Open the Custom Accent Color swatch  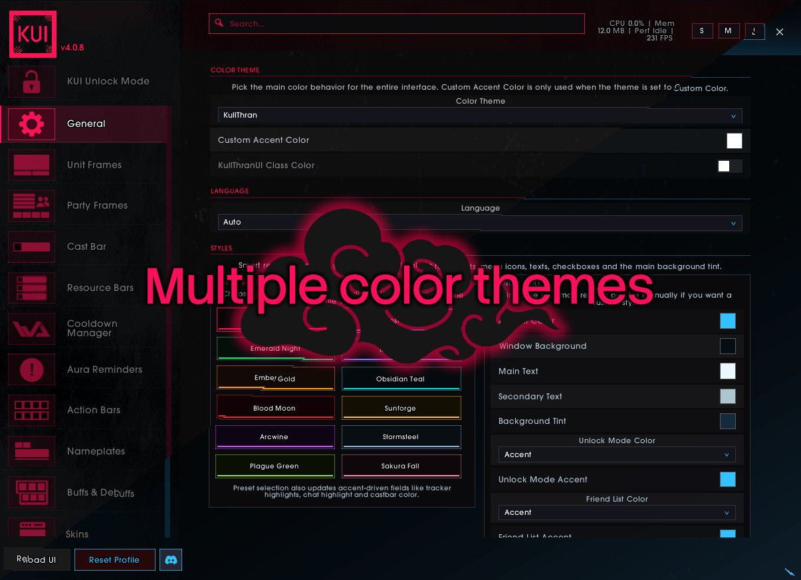click(734, 141)
